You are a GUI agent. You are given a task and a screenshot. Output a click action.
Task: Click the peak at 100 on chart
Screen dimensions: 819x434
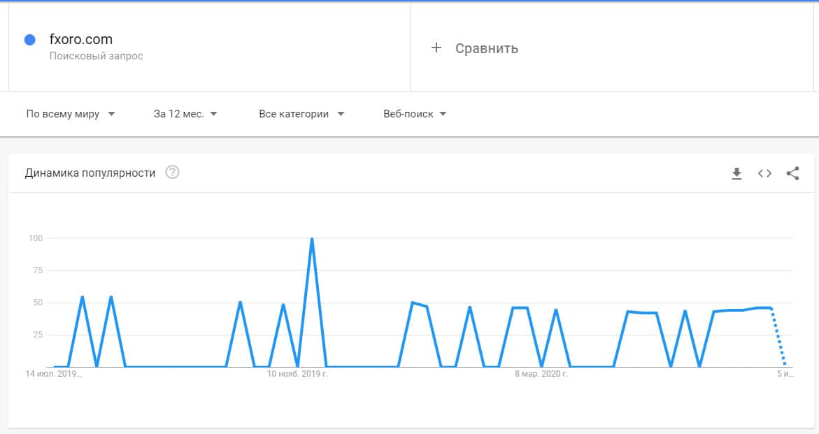312,239
